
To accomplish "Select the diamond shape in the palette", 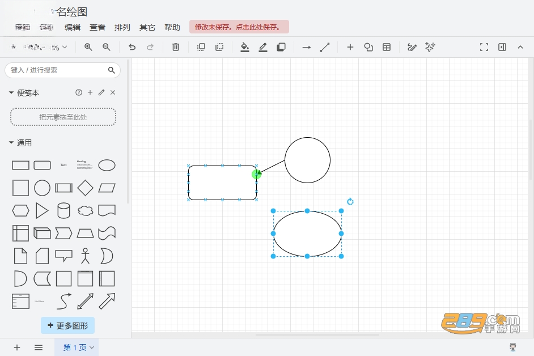I will tap(85, 188).
